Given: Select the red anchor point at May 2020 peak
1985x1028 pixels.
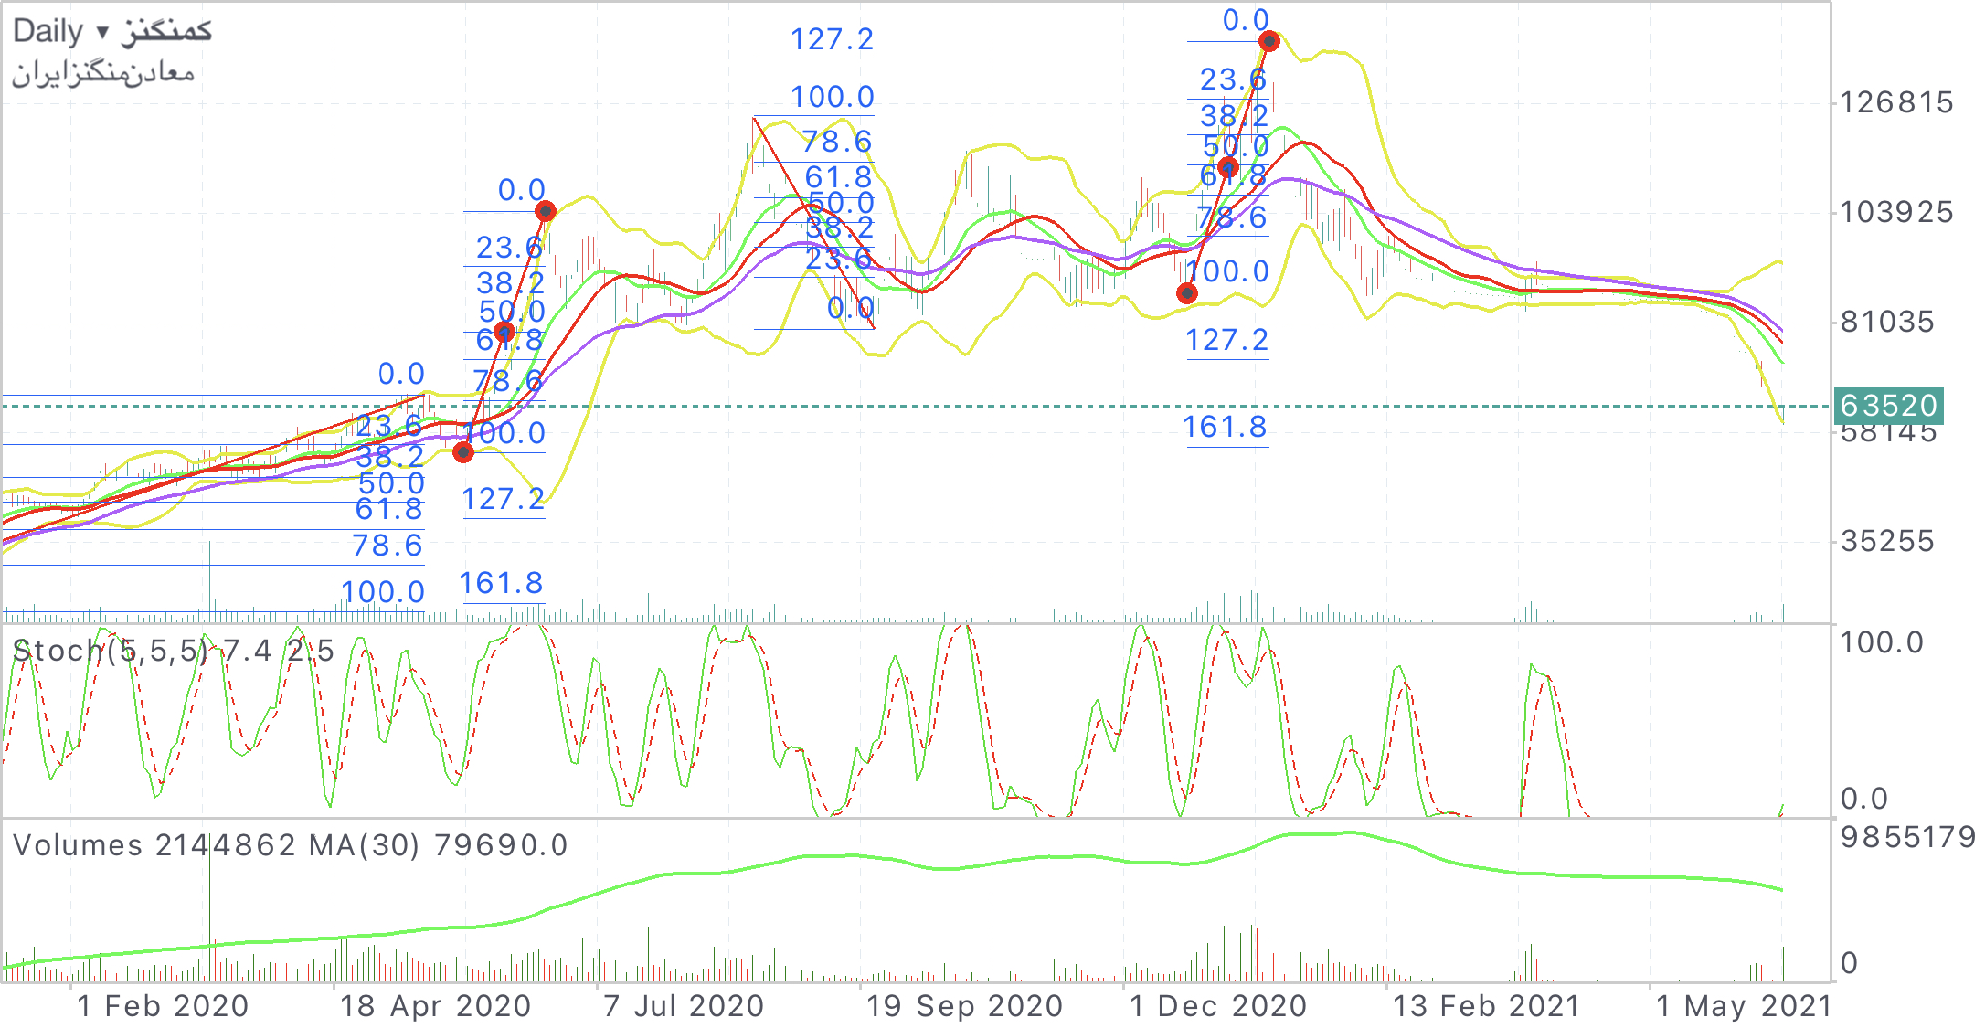Looking at the screenshot, I should [546, 211].
